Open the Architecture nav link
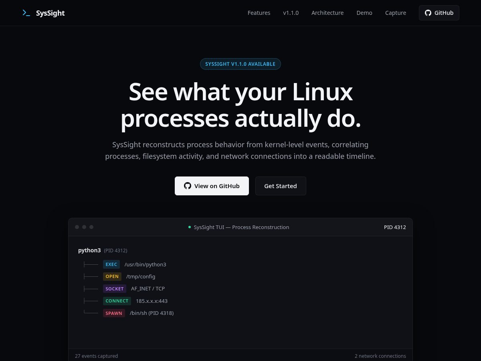Screen dimensions: 481x361 pos(327,13)
